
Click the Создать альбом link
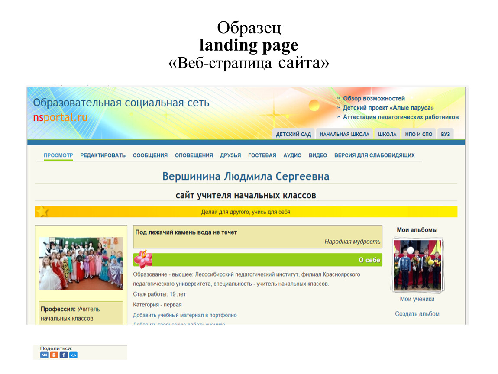417,314
